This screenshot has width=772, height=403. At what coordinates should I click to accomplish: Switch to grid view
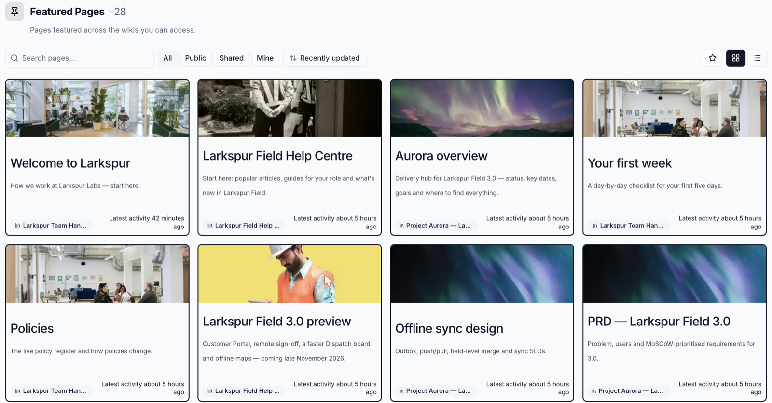click(x=736, y=58)
